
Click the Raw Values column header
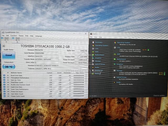pos(80,73)
